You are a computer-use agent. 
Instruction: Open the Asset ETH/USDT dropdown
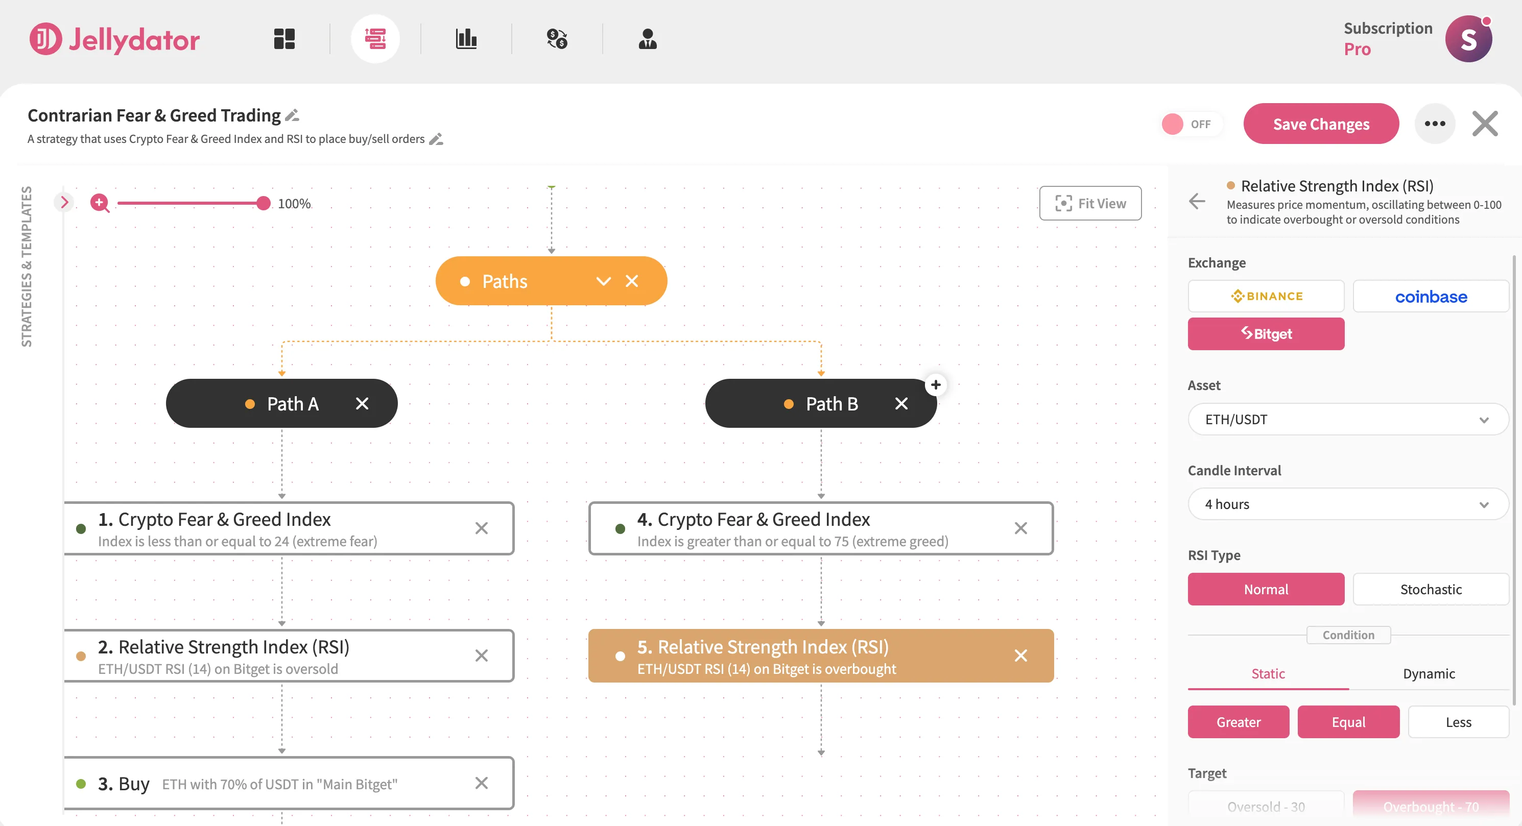tap(1348, 419)
